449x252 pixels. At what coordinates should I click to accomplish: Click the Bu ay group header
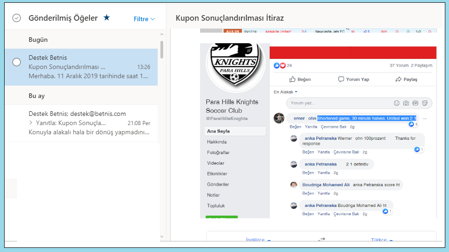37,96
